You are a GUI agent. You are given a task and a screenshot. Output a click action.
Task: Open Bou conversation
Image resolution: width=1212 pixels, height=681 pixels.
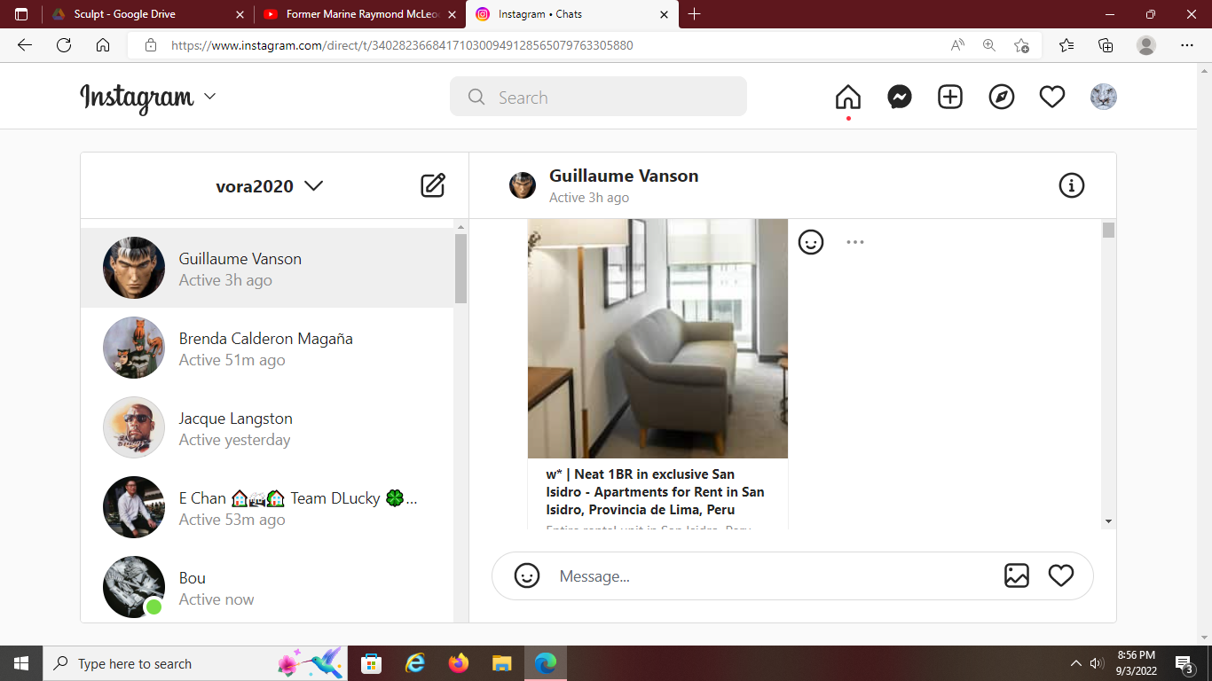point(267,585)
